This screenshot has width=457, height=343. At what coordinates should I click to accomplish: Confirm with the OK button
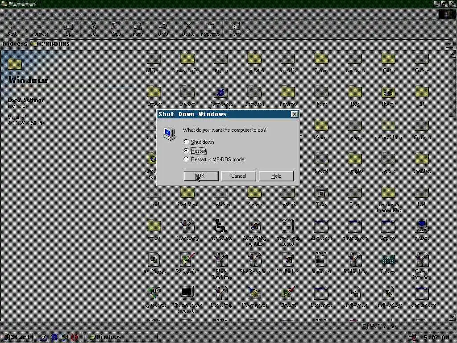click(x=201, y=176)
